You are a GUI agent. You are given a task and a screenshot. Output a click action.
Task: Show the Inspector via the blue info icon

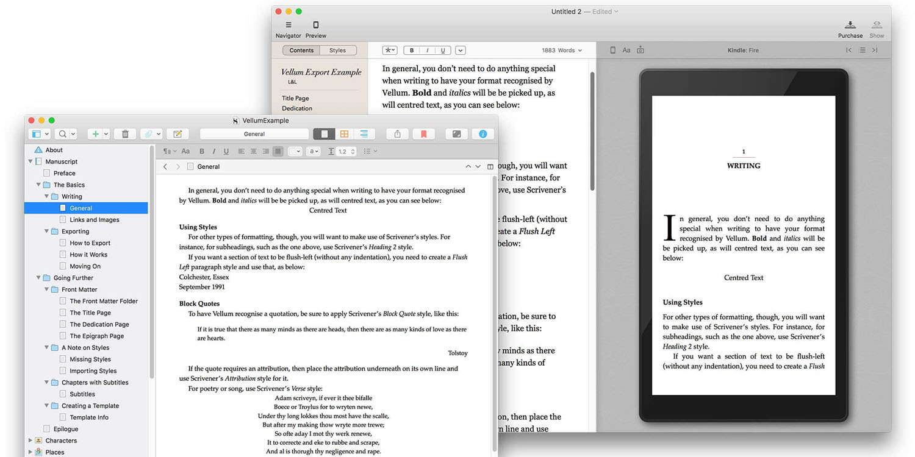tap(483, 133)
